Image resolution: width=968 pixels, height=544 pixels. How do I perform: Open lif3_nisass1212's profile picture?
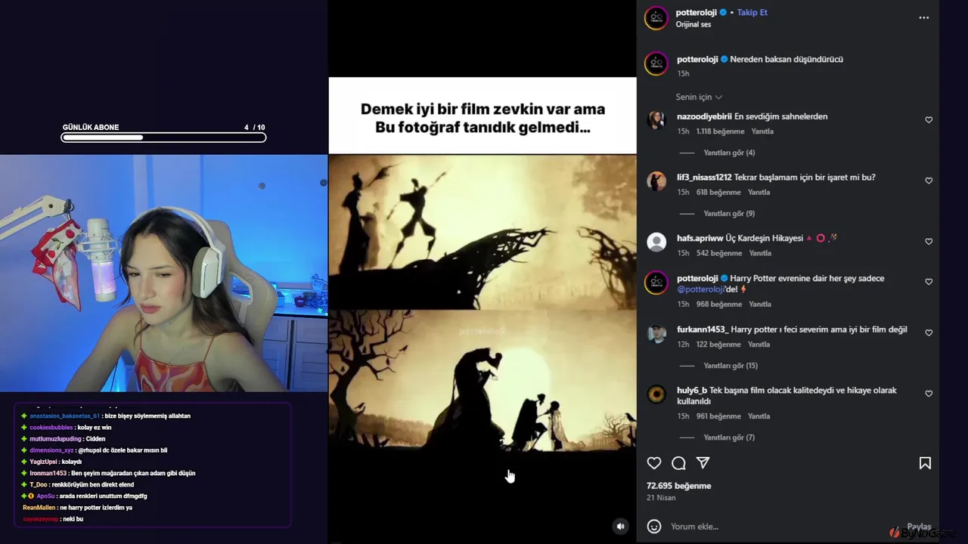click(656, 181)
